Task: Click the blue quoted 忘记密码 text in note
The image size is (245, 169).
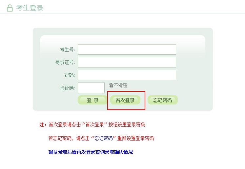Action: [103, 138]
